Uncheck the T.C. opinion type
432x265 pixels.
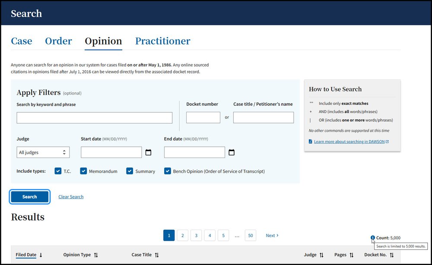pyautogui.click(x=58, y=171)
